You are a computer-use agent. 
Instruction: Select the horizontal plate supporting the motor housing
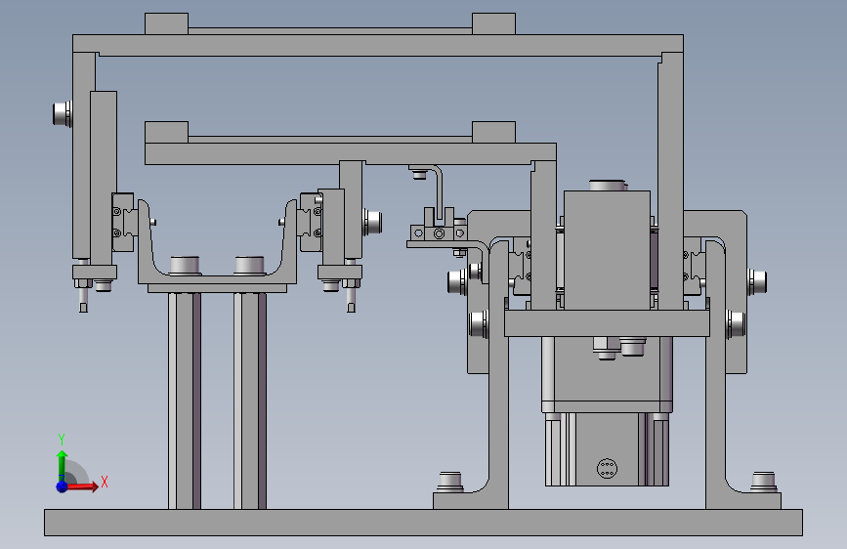[x=607, y=323]
